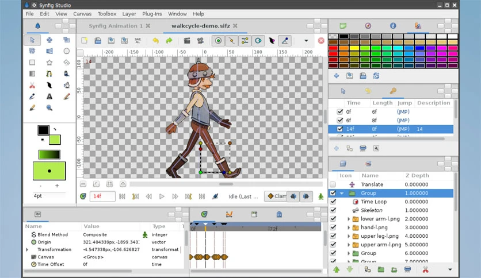The height and width of the screenshot is (278, 481).
Task: Expand the Transformation parameter row
Action: point(27,249)
